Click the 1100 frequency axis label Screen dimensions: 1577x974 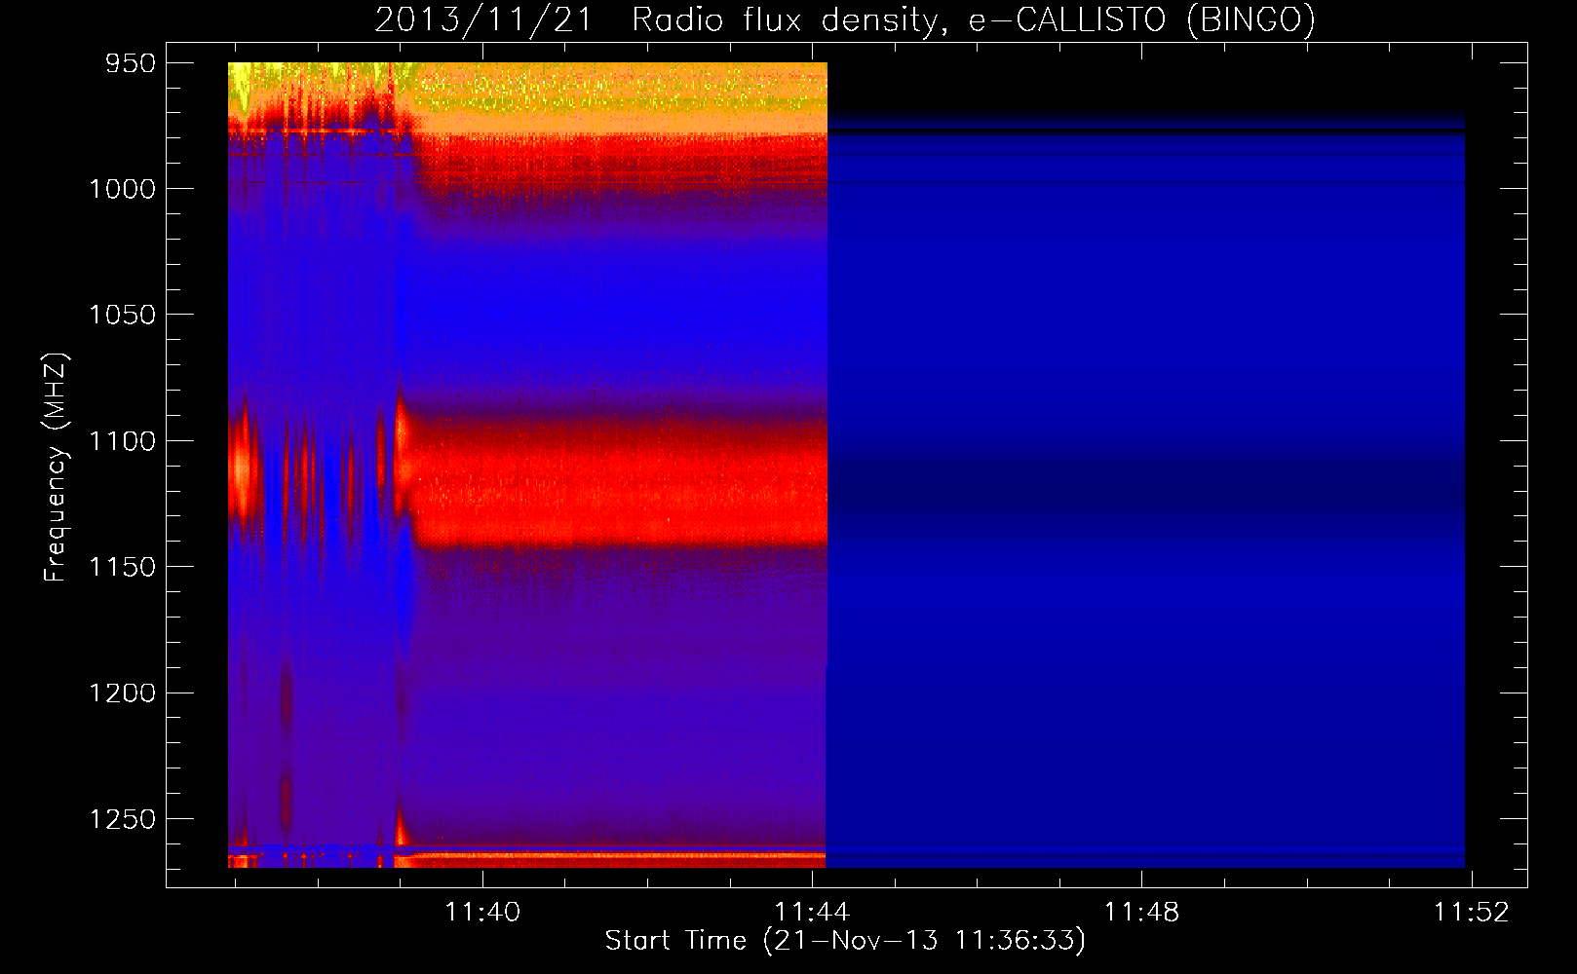pos(122,441)
